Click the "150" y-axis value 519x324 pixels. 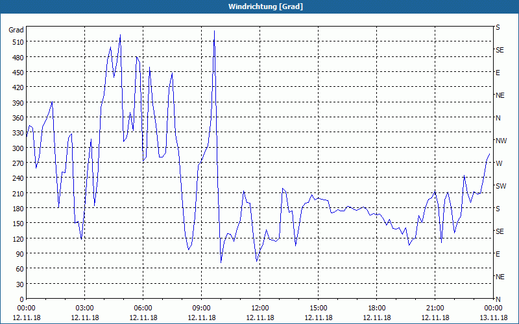coord(18,224)
